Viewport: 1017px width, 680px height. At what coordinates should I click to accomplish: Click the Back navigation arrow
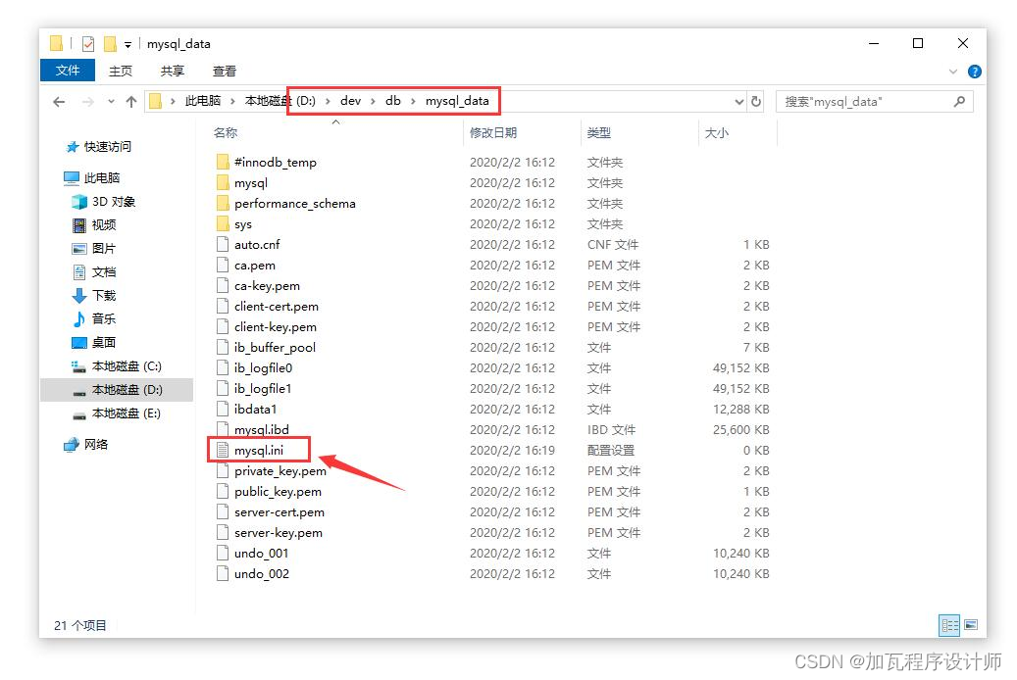point(59,102)
